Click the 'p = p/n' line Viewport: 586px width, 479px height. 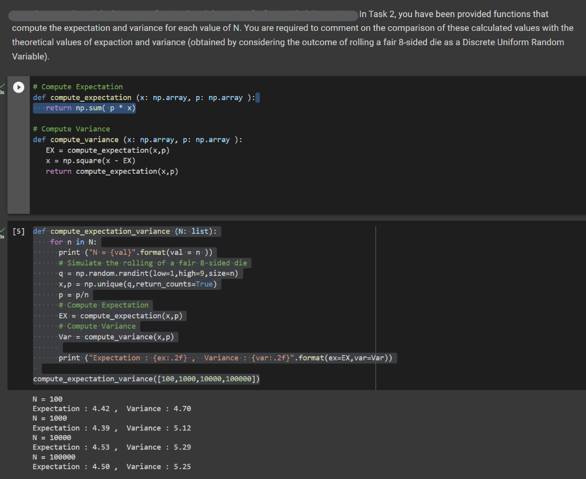point(74,294)
